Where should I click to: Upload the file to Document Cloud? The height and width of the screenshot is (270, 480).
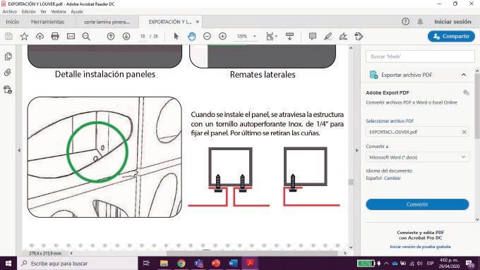pyautogui.click(x=40, y=37)
